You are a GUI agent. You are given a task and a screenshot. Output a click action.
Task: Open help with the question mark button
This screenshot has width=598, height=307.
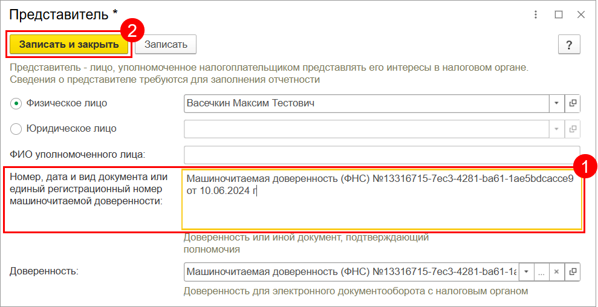pyautogui.click(x=569, y=44)
